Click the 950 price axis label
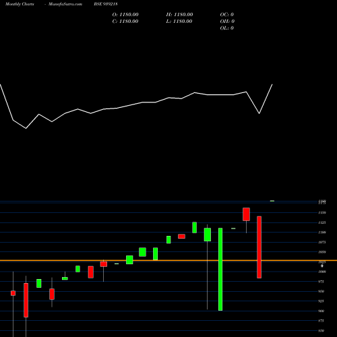 321,291
